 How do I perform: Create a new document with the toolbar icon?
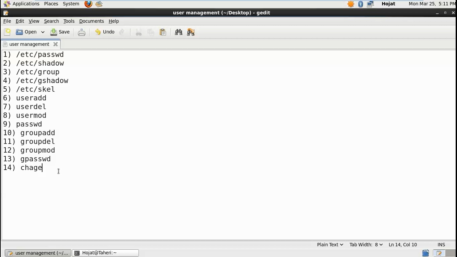click(x=7, y=32)
